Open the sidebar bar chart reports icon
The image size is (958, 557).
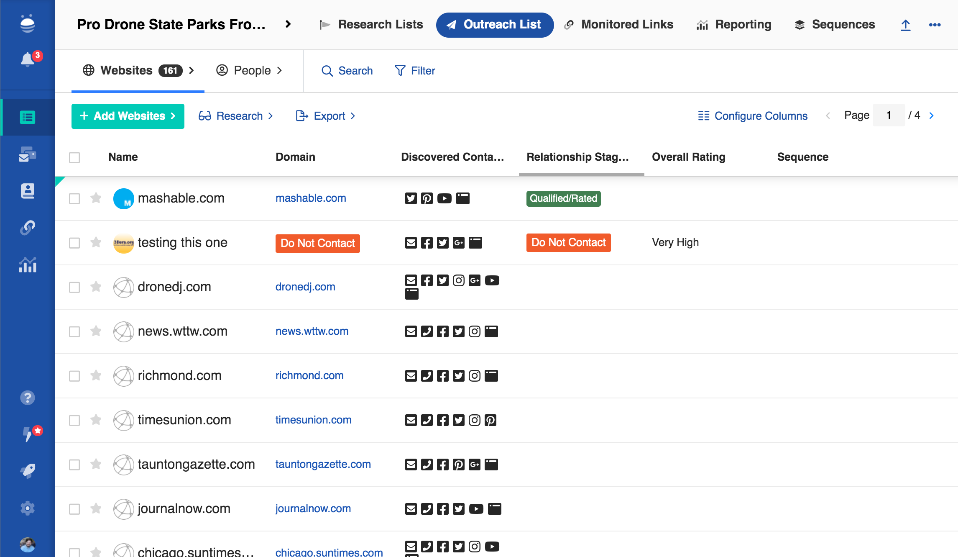28,264
